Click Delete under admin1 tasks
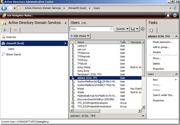 [156, 63]
